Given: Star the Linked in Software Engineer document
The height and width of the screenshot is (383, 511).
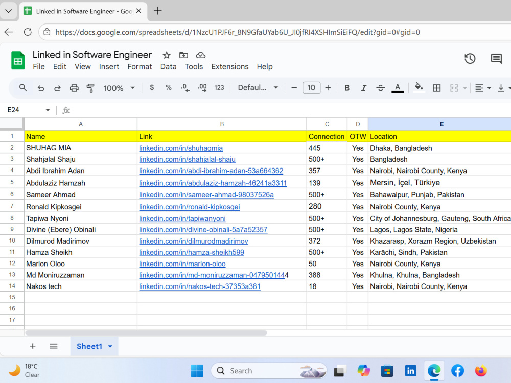Looking at the screenshot, I should click(x=167, y=55).
